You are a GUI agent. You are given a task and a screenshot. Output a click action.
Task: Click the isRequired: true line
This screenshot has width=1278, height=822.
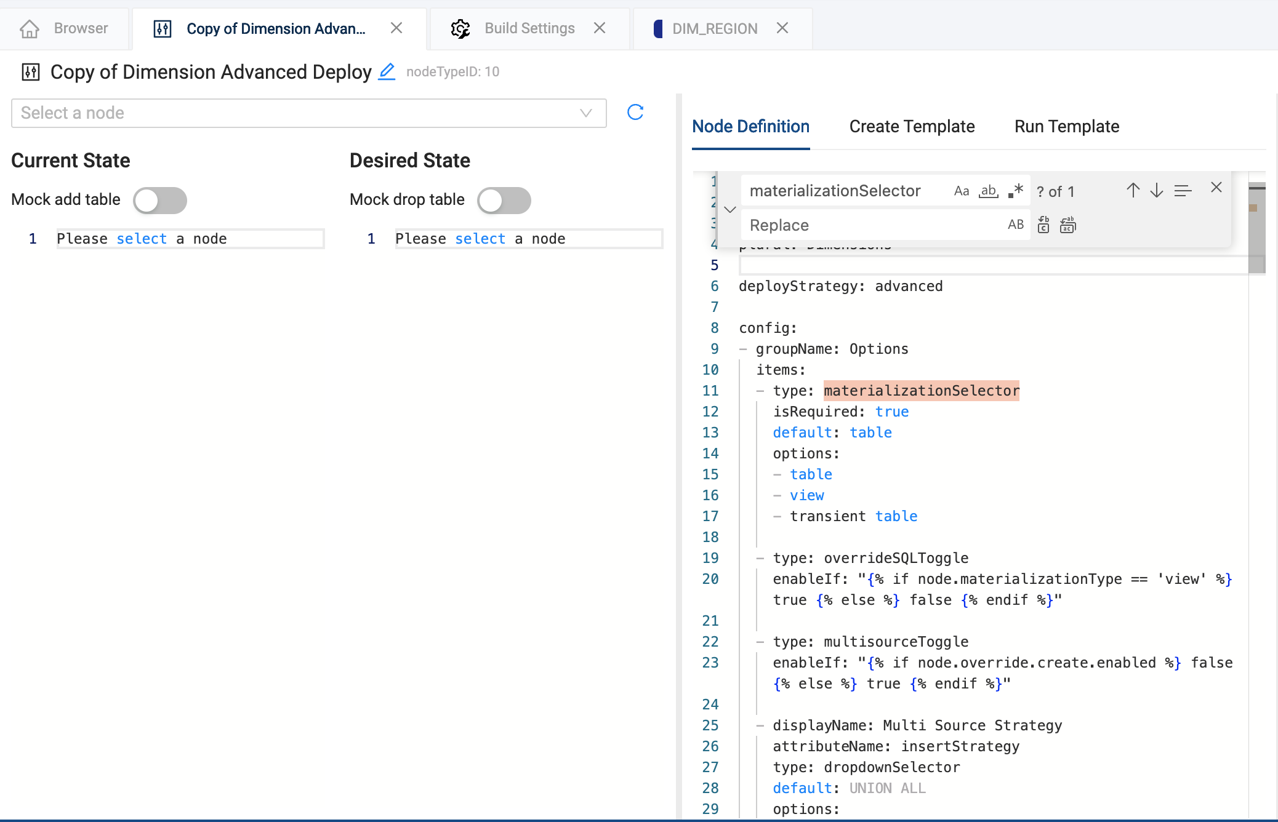841,412
